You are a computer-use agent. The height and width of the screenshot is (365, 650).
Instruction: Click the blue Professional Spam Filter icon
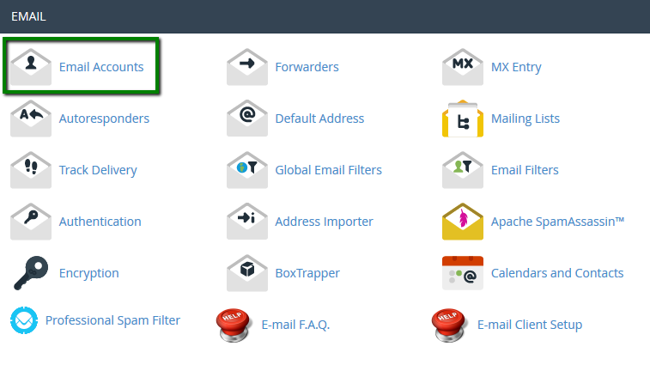[x=24, y=320]
